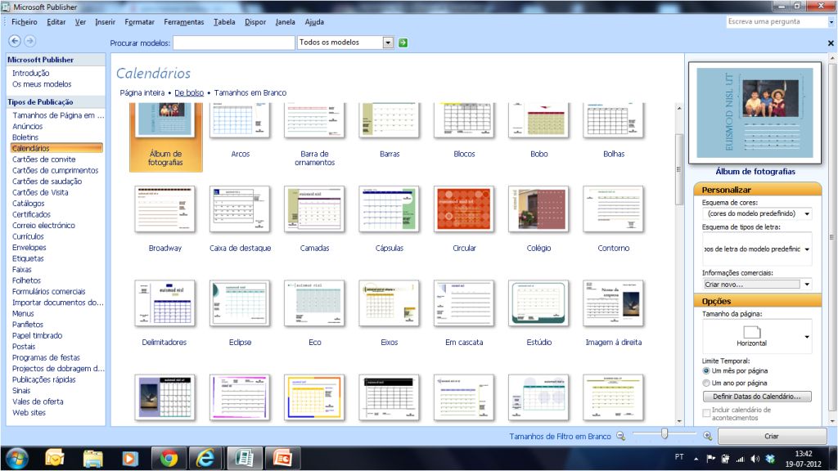Select Um ano por página option

706,383
